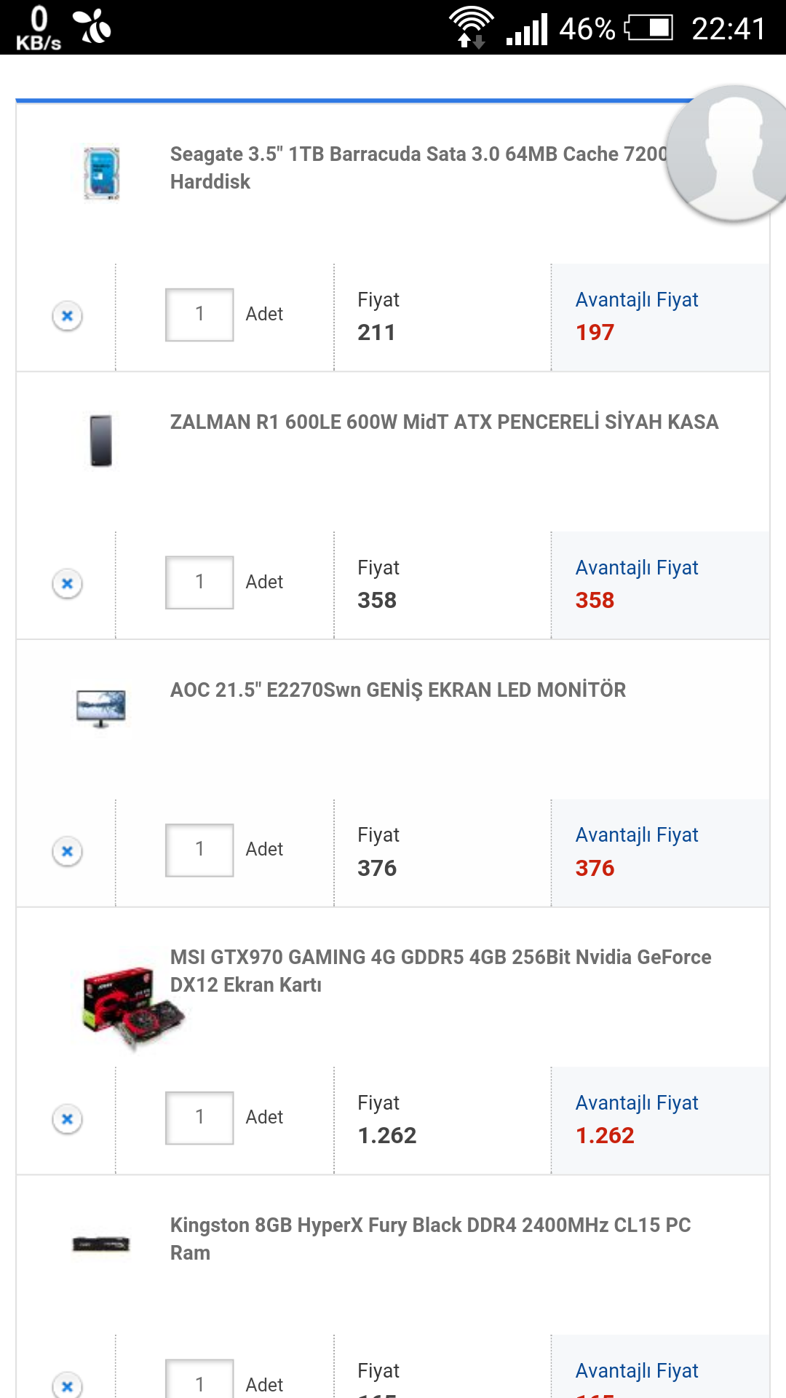Image resolution: width=786 pixels, height=1398 pixels.
Task: Change the AOC monitor quantity field
Action: [x=199, y=850]
